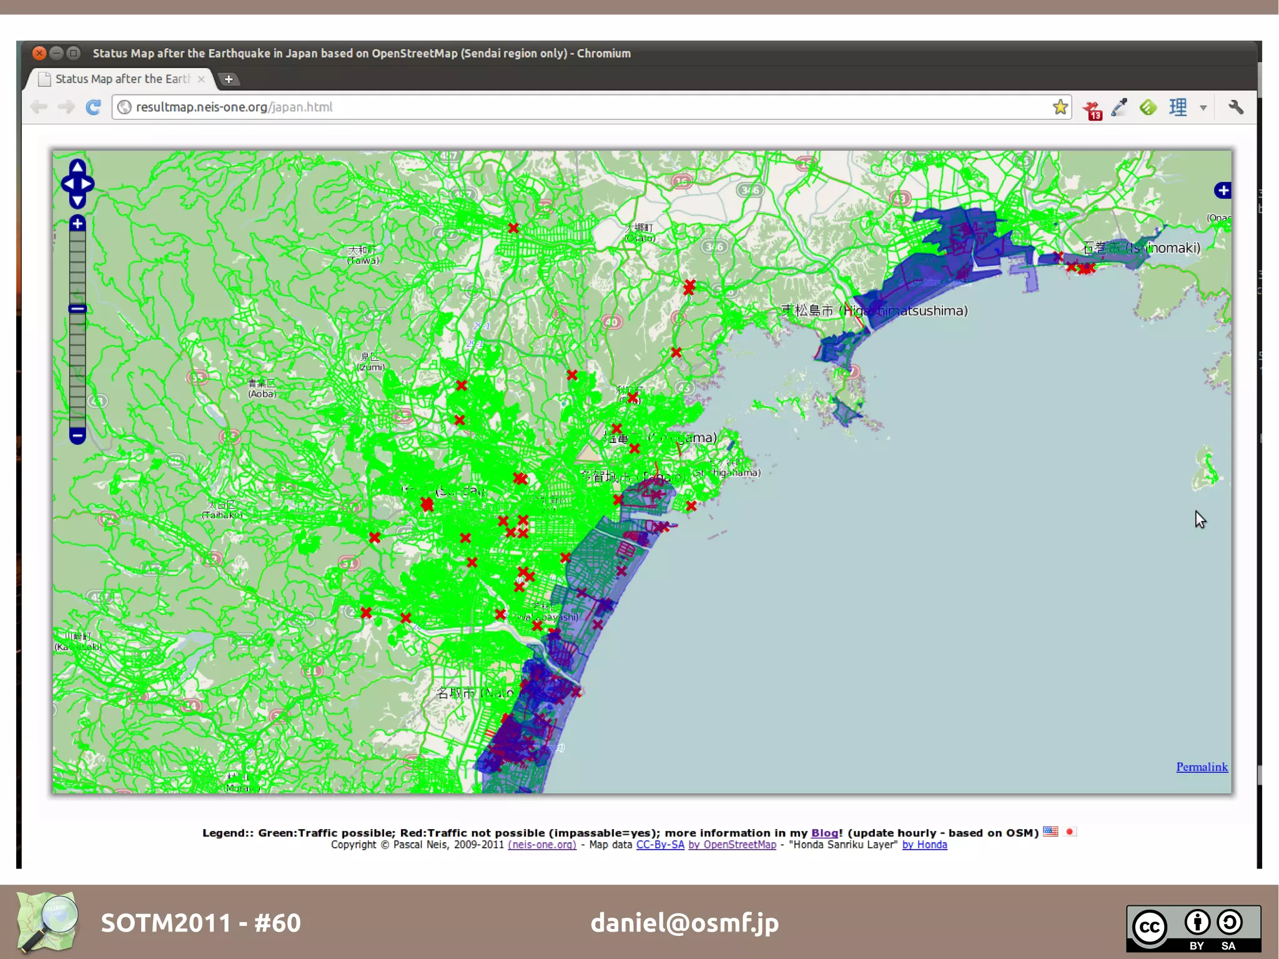
Task: Click the red extension icon with badge 13
Action: [1092, 109]
